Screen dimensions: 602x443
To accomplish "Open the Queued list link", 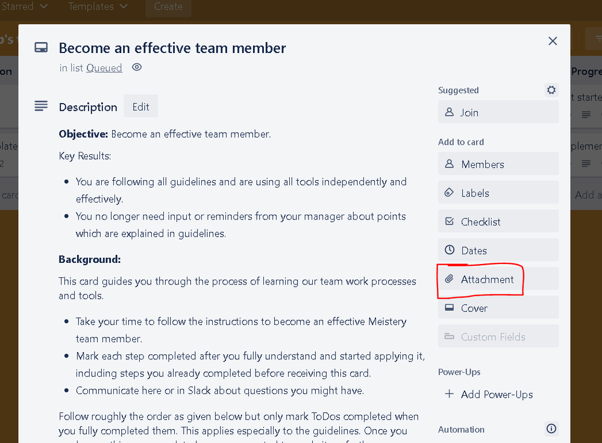I will 104,68.
